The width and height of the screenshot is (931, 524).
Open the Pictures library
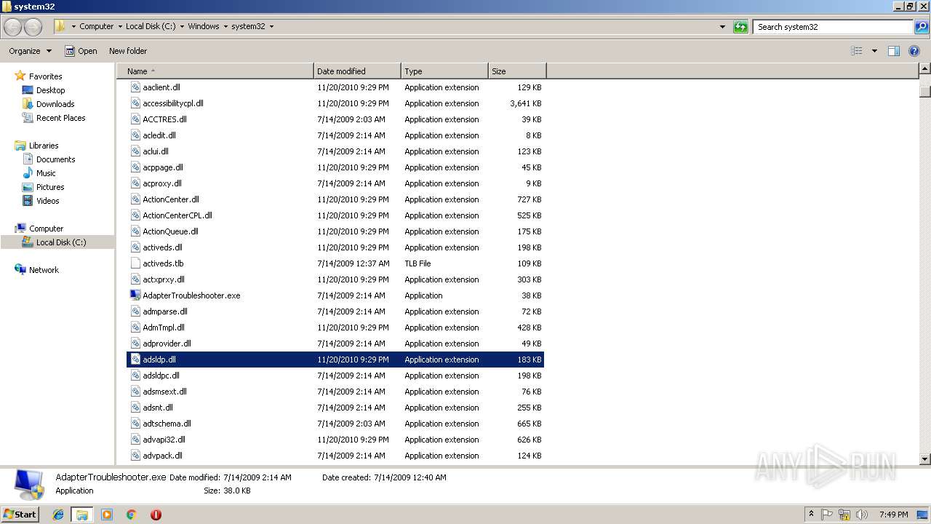[50, 187]
